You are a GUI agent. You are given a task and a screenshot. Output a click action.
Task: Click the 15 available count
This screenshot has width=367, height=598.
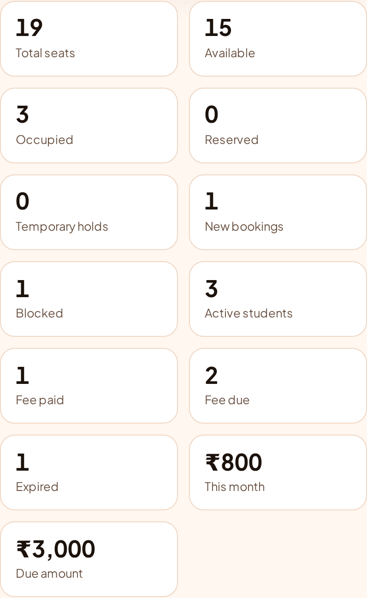point(218,28)
